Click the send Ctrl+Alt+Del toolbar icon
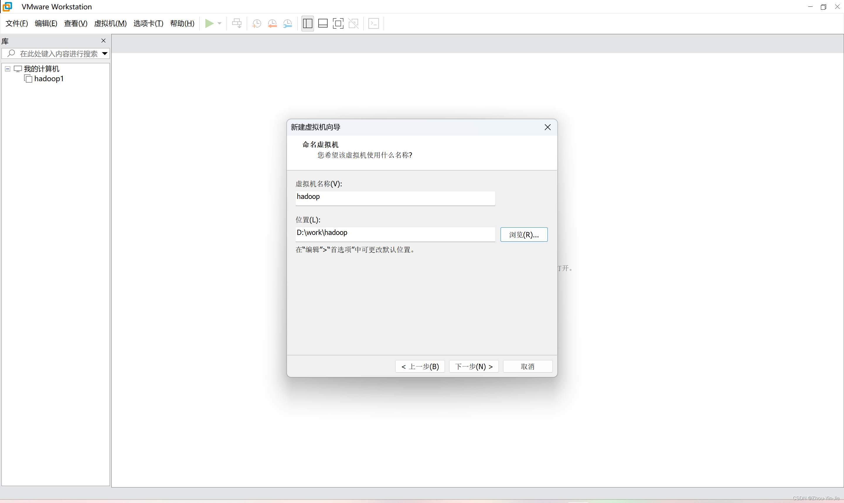 (x=236, y=23)
